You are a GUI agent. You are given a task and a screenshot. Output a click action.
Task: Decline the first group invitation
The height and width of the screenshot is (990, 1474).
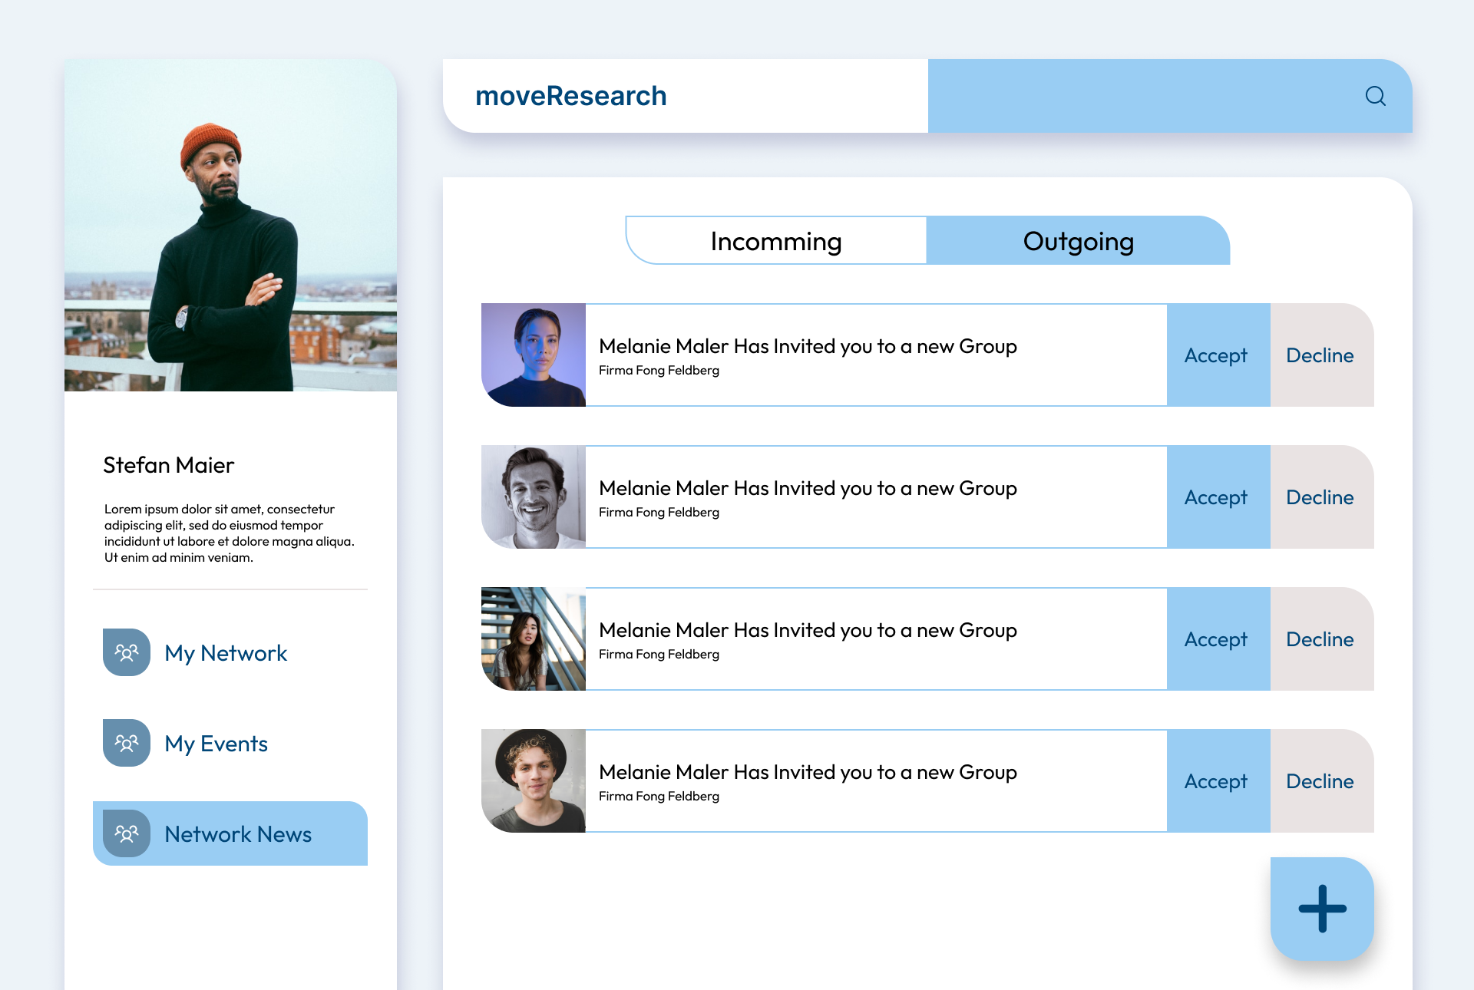[x=1320, y=355]
